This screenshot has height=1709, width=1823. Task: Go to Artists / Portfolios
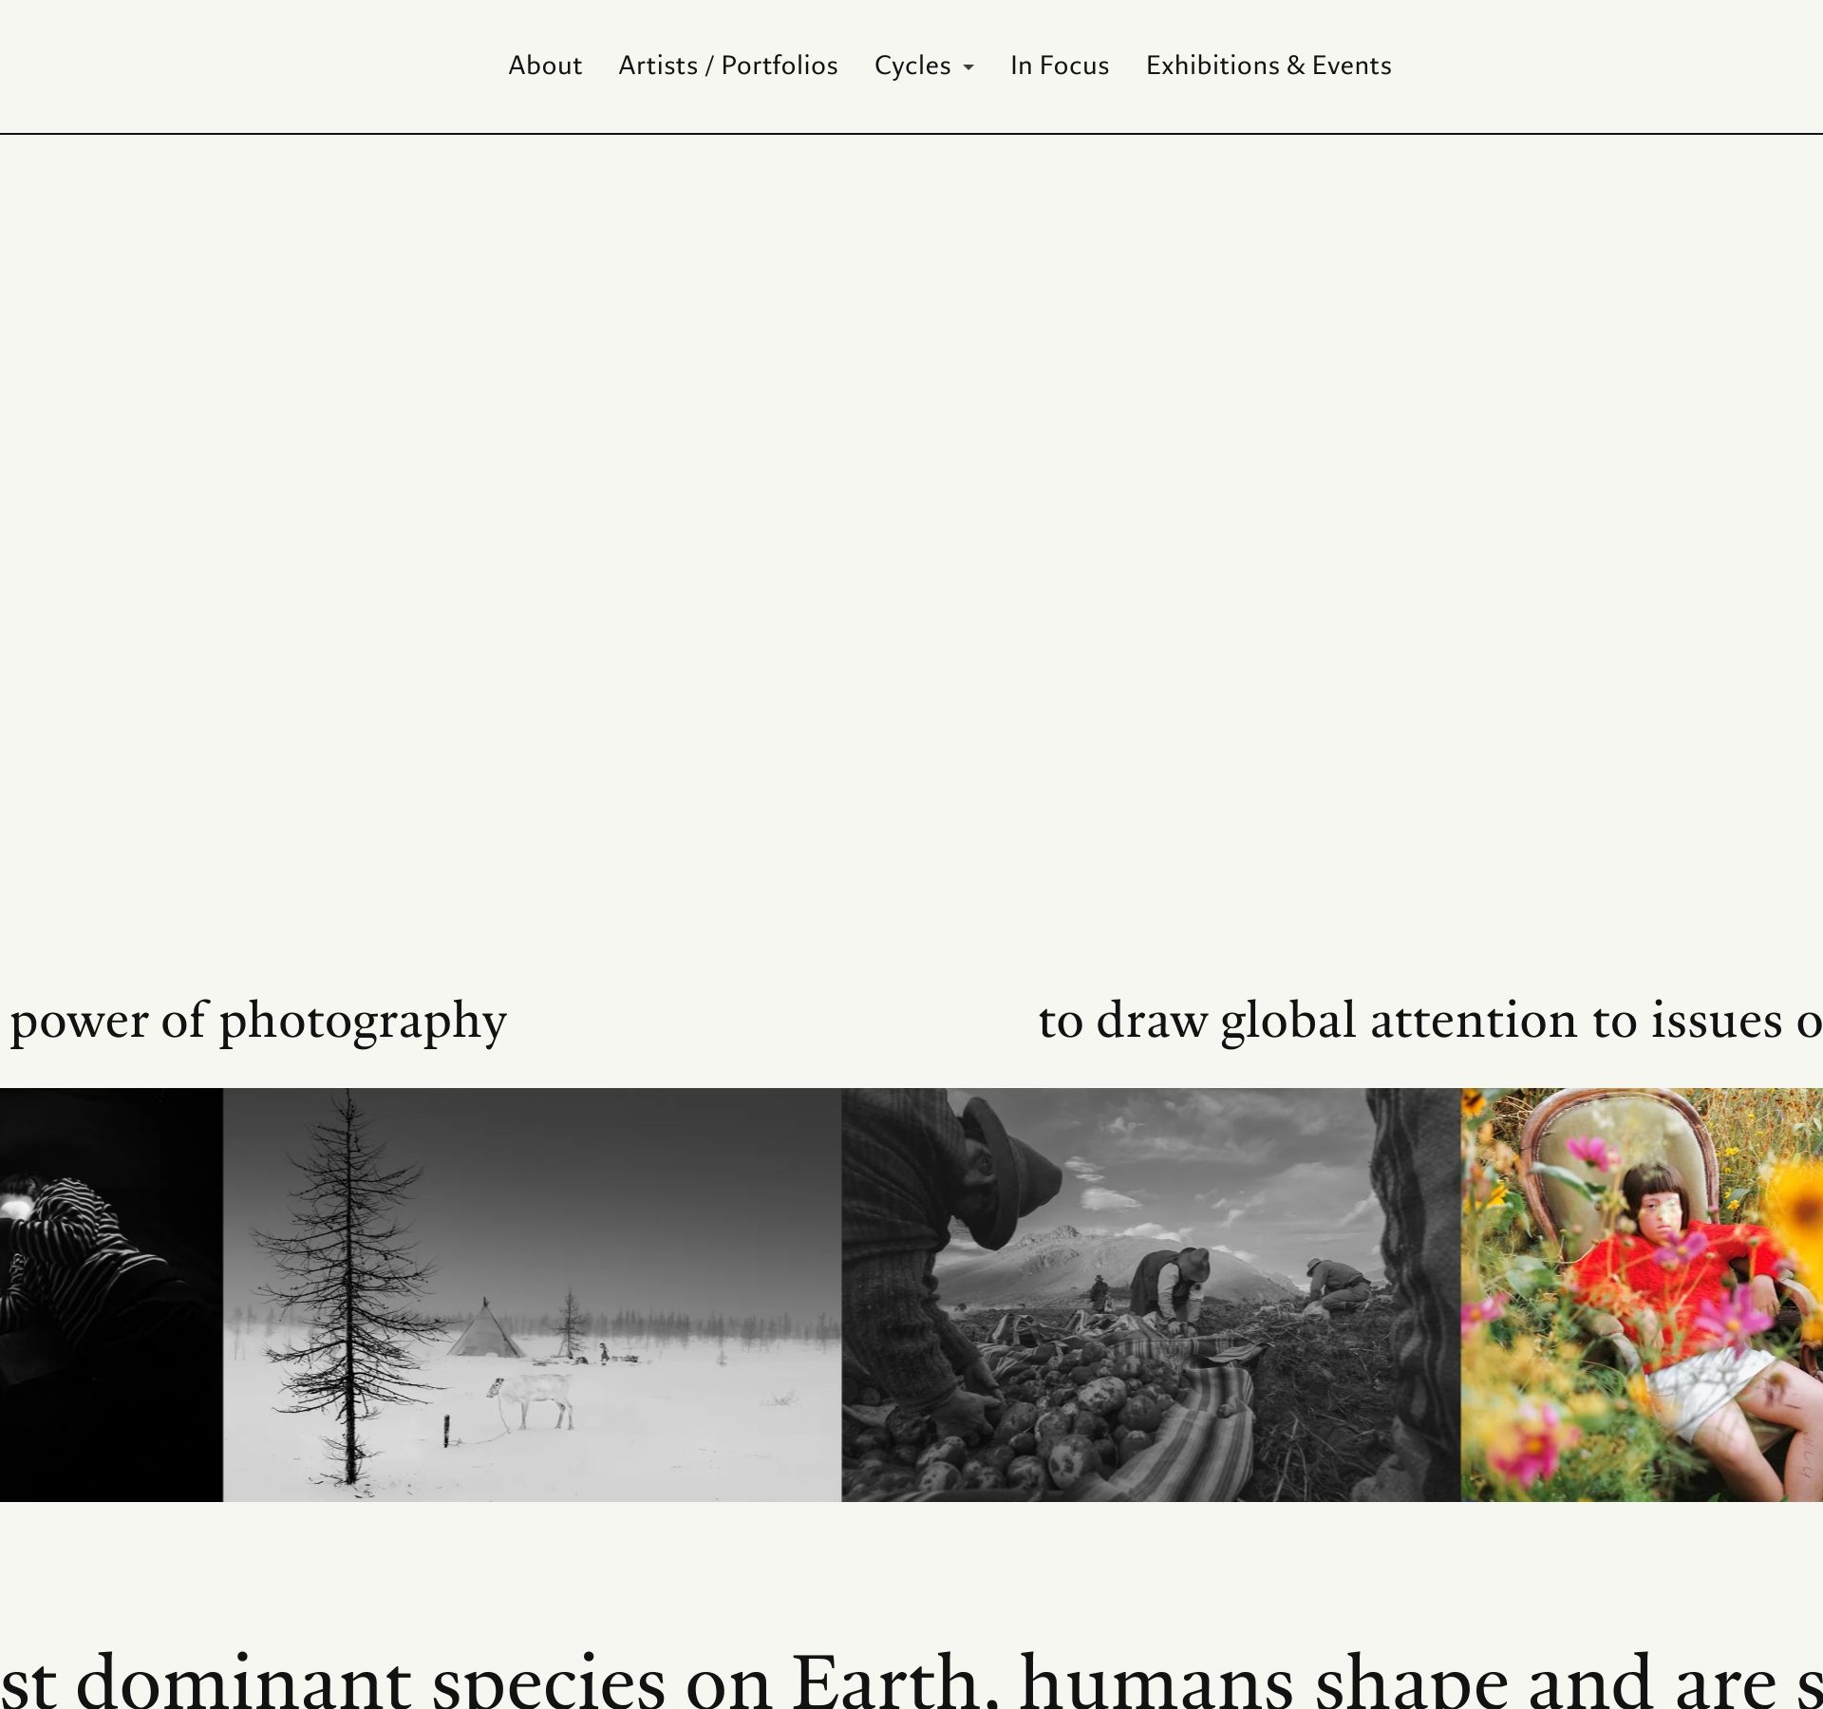[727, 66]
